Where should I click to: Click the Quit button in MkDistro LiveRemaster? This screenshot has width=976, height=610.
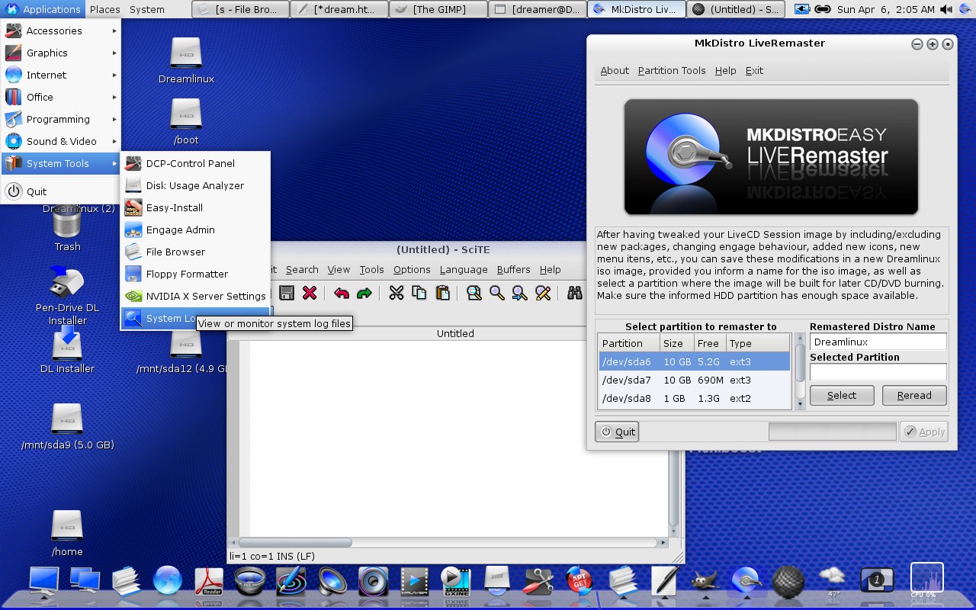[617, 432]
